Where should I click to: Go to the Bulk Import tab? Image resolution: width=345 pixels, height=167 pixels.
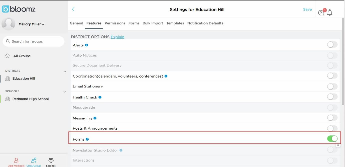click(153, 23)
